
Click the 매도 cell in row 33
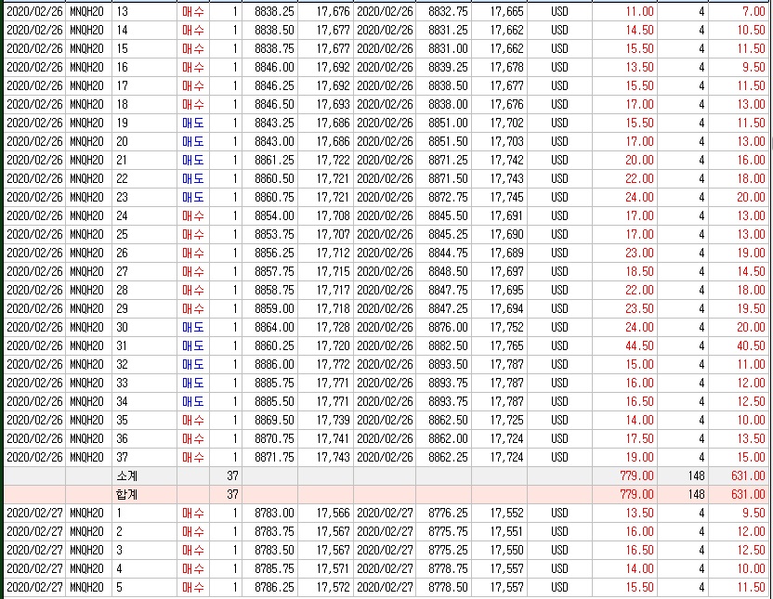click(x=192, y=383)
